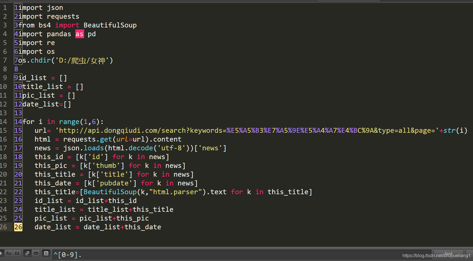Screen dimensions: 473x261
Task: Toggle whole word matching in find panel
Action: tap(17, 253)
